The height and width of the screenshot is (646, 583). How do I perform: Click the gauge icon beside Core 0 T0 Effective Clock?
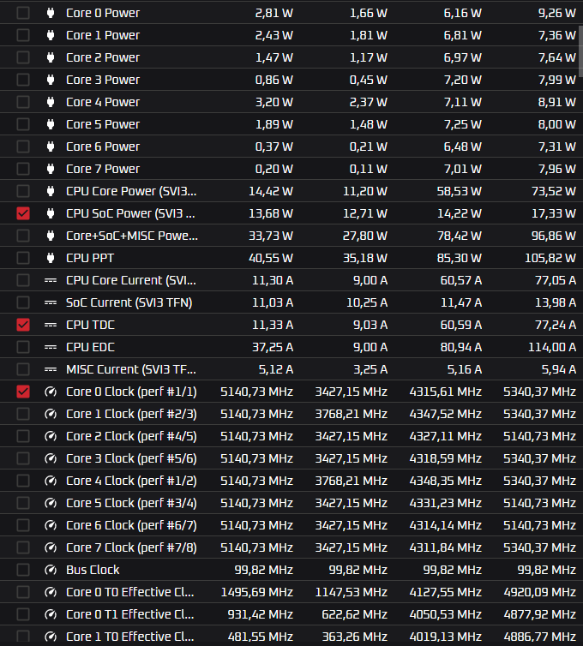tap(51, 592)
